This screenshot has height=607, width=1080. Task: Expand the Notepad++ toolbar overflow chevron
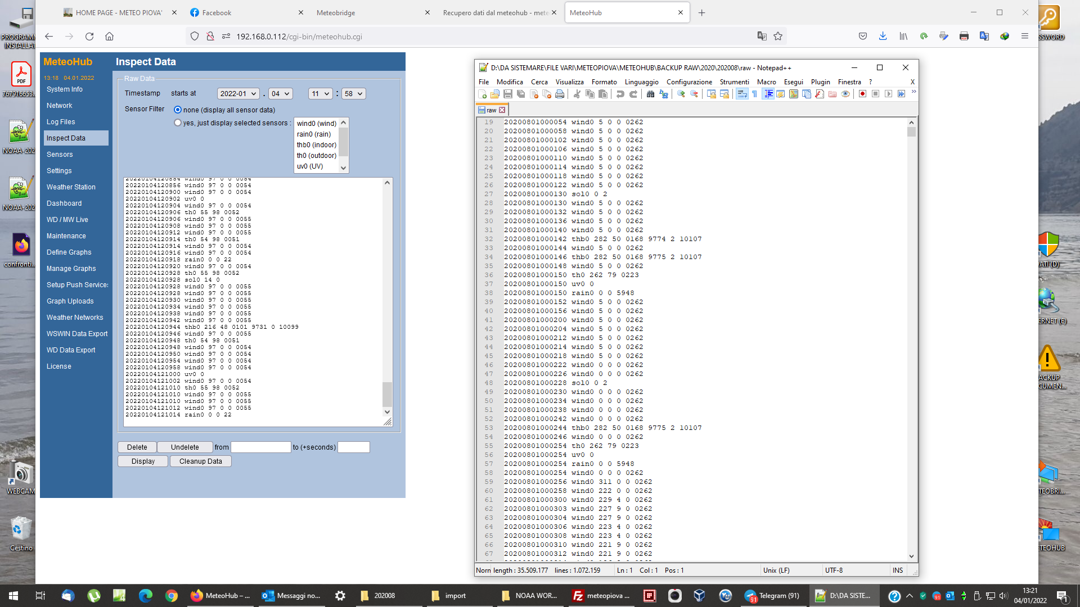[913, 92]
